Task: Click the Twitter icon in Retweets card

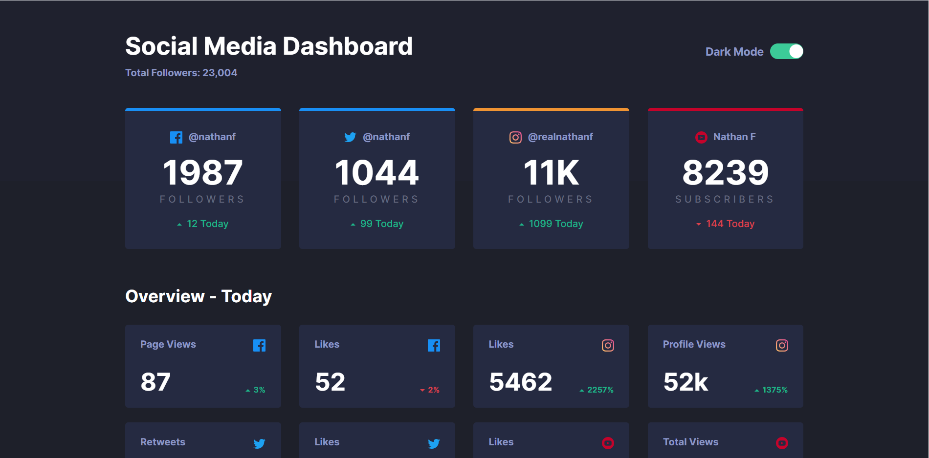Action: 260,443
